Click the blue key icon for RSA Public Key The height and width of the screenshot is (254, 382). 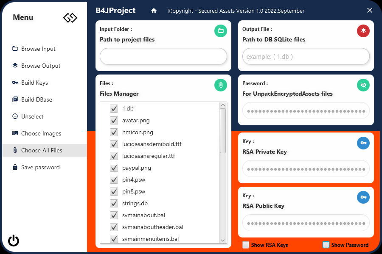(363, 197)
